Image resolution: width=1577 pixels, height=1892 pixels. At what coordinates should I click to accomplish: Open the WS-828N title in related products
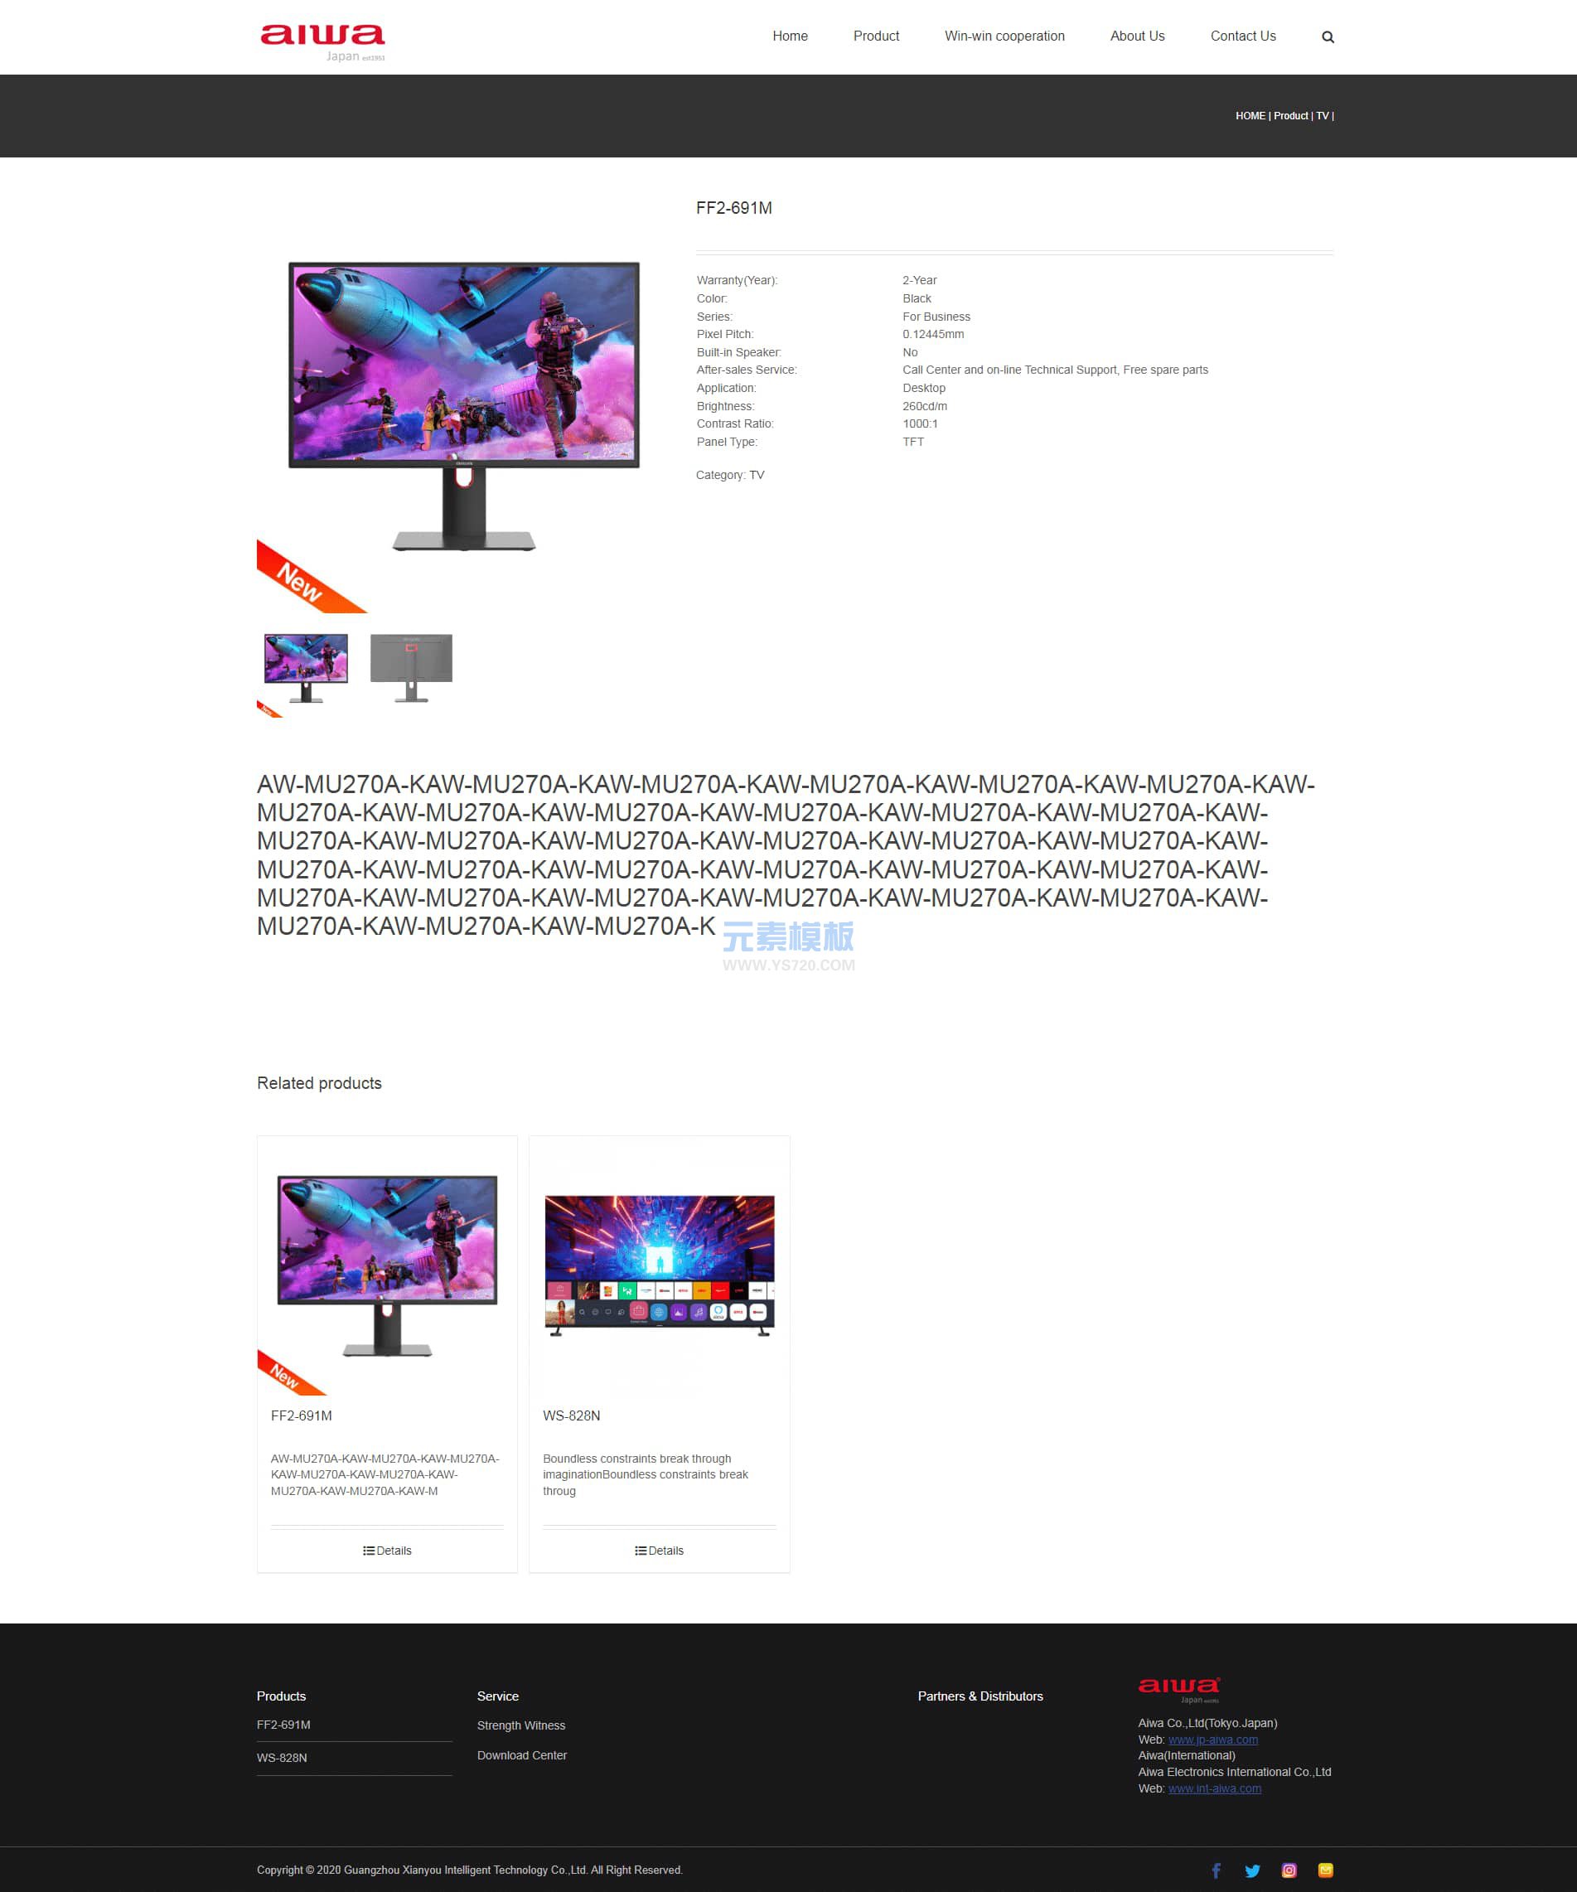571,1415
